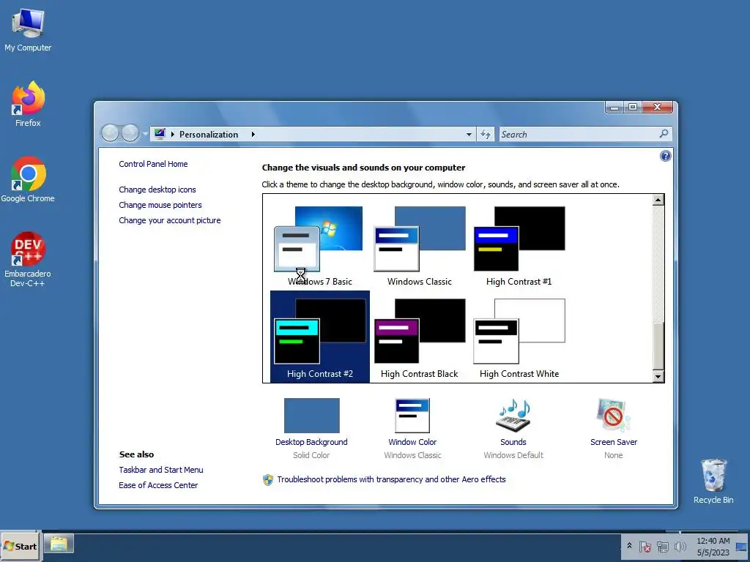The image size is (750, 562).
Task: Apply the Windows Classic theme
Action: click(420, 246)
